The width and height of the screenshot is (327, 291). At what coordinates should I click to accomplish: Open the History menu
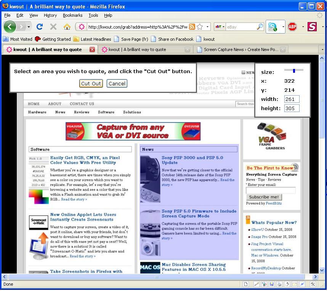tap(50, 15)
